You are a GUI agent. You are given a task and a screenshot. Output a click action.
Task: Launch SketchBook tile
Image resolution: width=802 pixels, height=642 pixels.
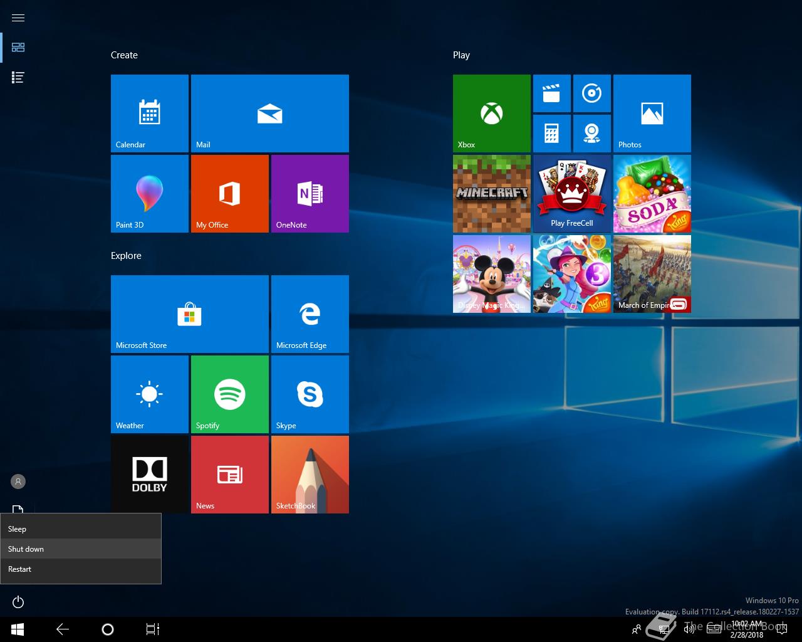[x=310, y=475]
